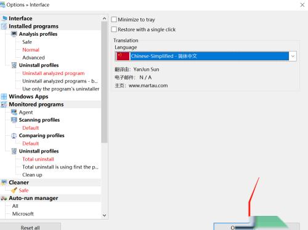Image resolution: width=308 pixels, height=230 pixels.
Task: Click the Comparing profiles scales icon
Action: (14, 135)
